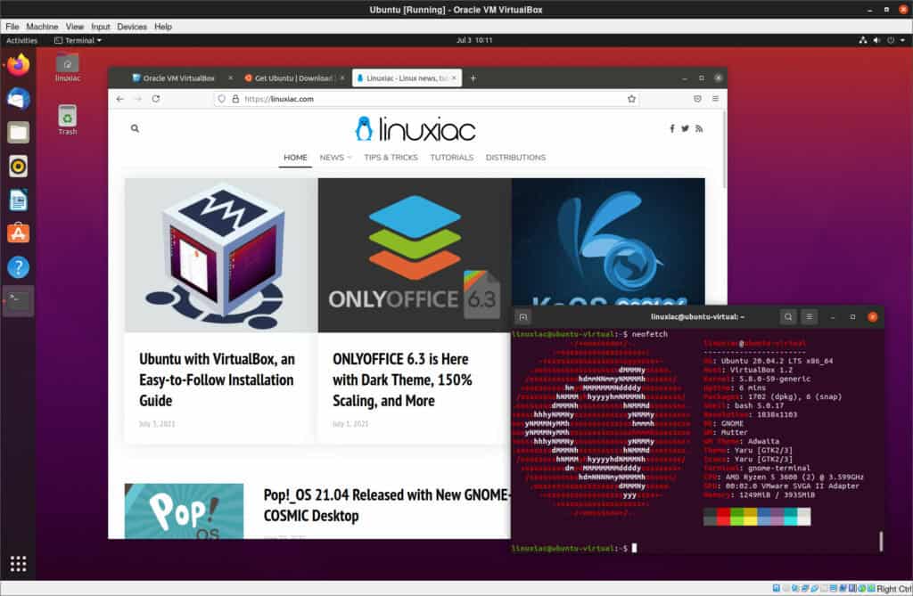
Task: Open Firefox from the Ubuntu dock
Action: pyautogui.click(x=18, y=65)
